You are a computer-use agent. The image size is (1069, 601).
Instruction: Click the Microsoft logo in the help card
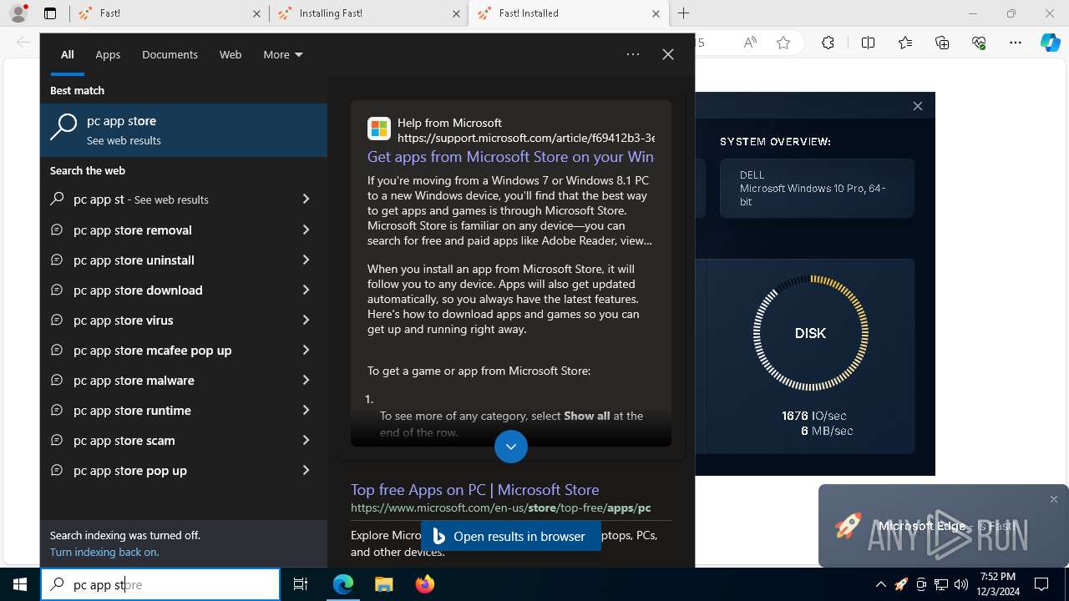(379, 128)
